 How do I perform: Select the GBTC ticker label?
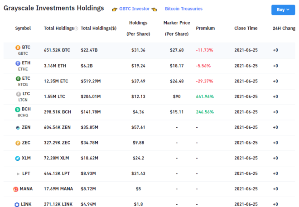pos(23,53)
